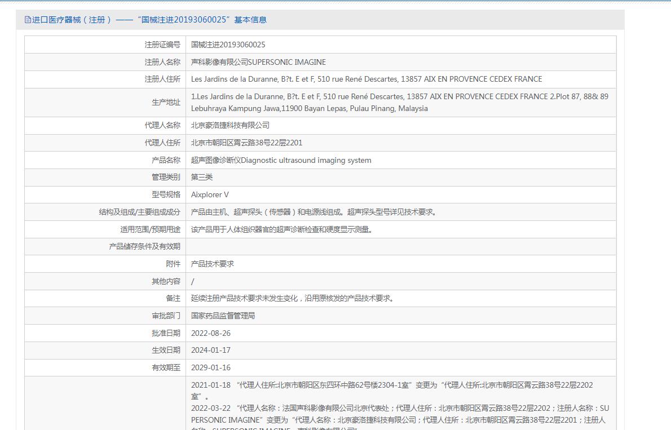Select attachment value 产品技术要求 in the 附件 row
This screenshot has height=430, width=671.
click(212, 264)
